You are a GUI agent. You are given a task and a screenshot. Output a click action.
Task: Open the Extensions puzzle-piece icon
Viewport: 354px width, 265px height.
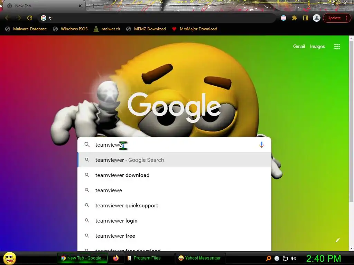tap(295, 18)
